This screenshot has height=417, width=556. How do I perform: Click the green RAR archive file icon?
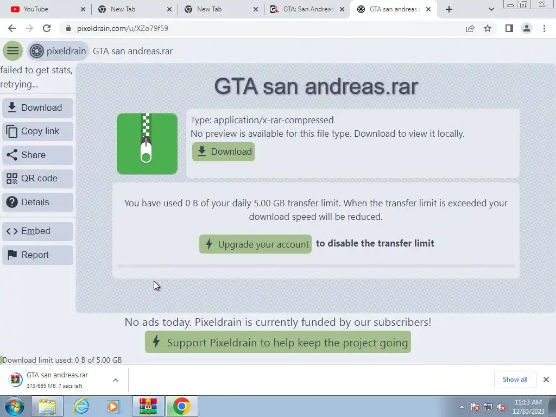[x=147, y=143]
